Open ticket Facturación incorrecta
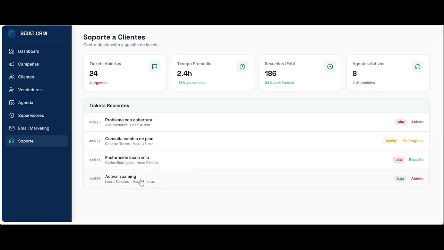Image resolution: width=444 pixels, height=250 pixels. click(x=256, y=160)
